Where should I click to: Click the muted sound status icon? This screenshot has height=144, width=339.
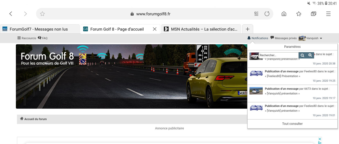point(309,3)
